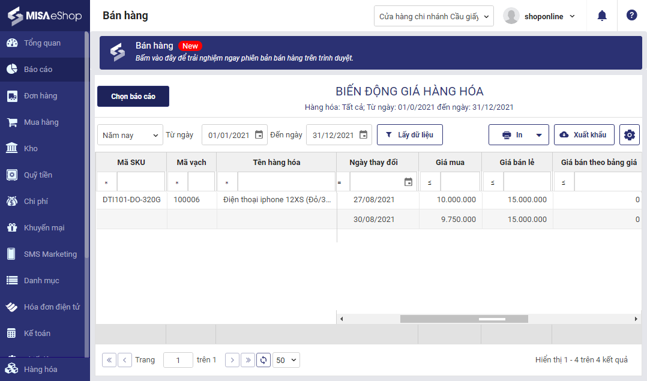Click the Bán hàng banner logo icon
This screenshot has width=647, height=381.
point(118,52)
